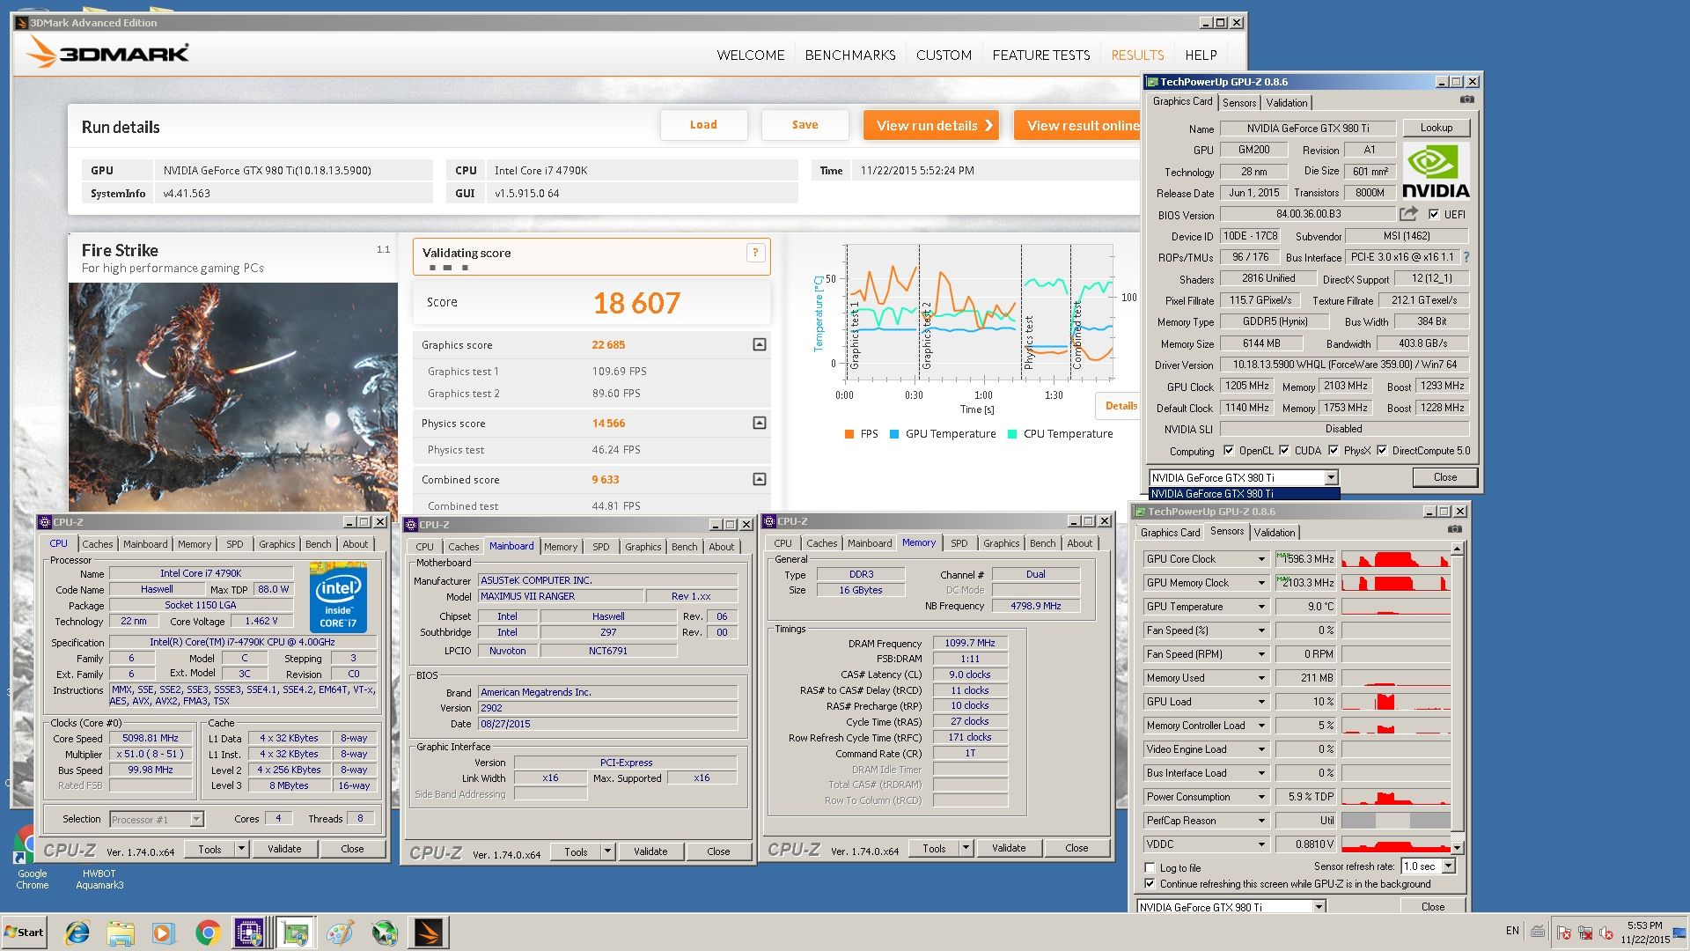The image size is (1690, 951).
Task: Open Windows Media Player from taskbar
Action: [x=163, y=932]
